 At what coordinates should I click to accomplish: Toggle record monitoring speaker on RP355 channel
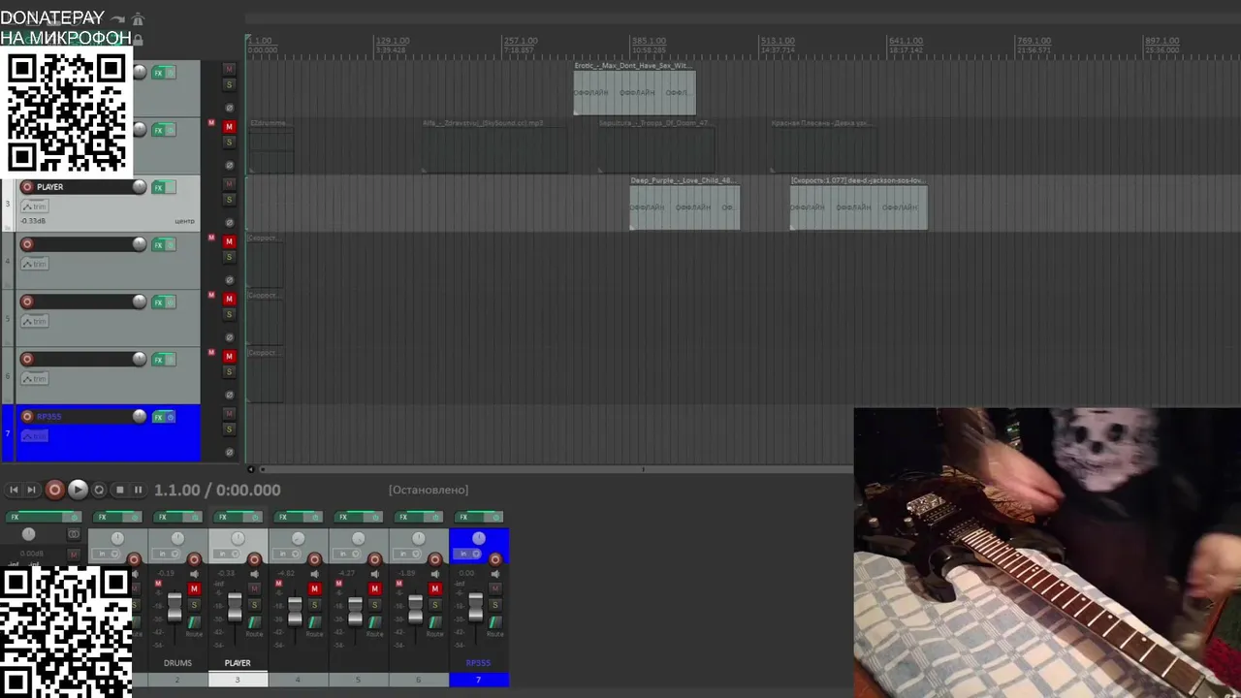click(x=494, y=575)
